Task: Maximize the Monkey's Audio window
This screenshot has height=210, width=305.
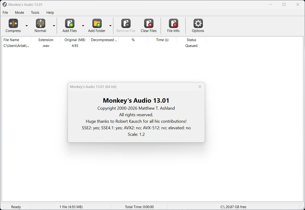Action: point(284,4)
